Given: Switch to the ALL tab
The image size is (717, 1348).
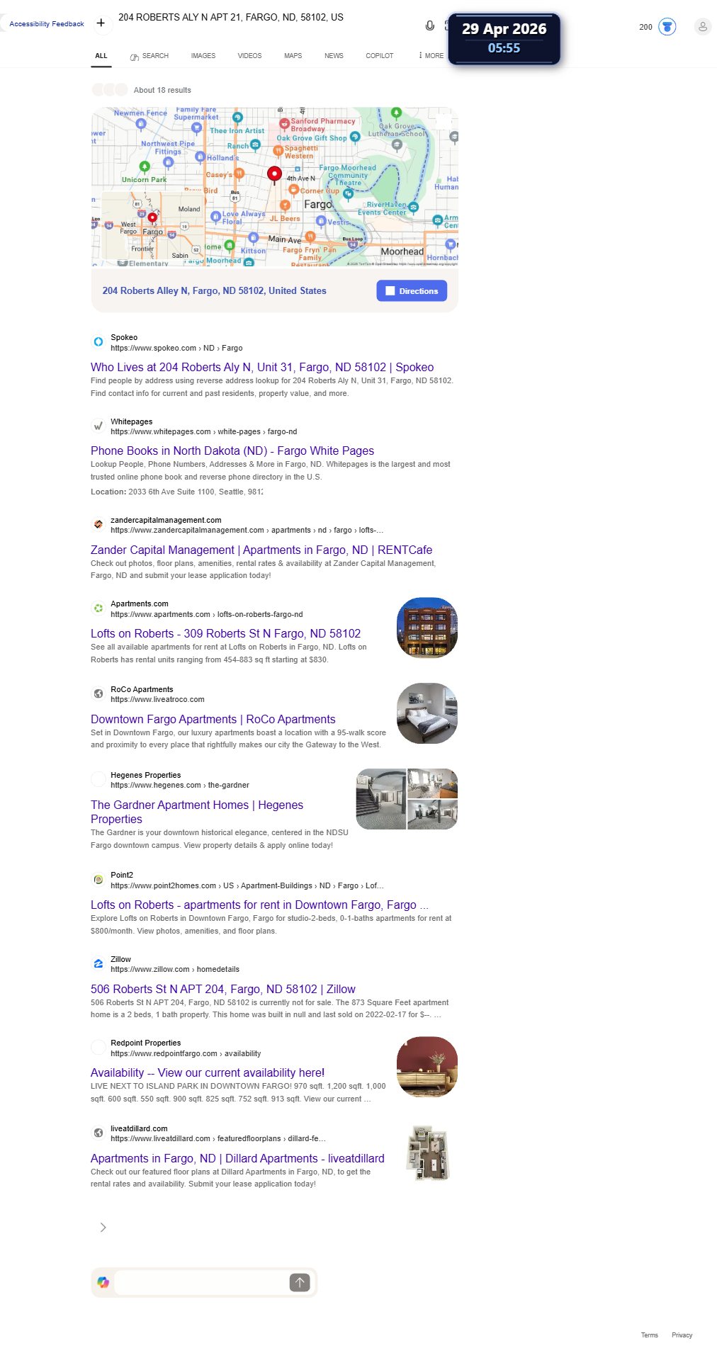Looking at the screenshot, I should click(101, 56).
